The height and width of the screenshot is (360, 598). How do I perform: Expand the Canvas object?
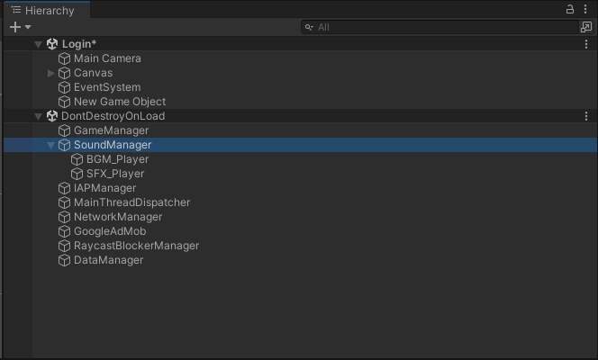tap(50, 73)
